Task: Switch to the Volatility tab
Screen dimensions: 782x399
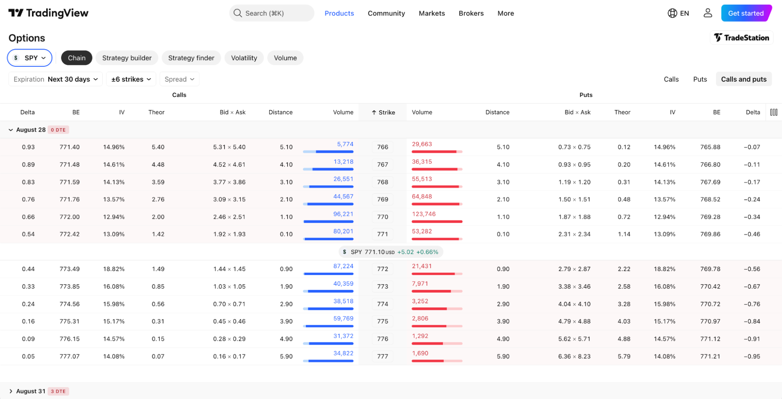Action: (x=244, y=58)
